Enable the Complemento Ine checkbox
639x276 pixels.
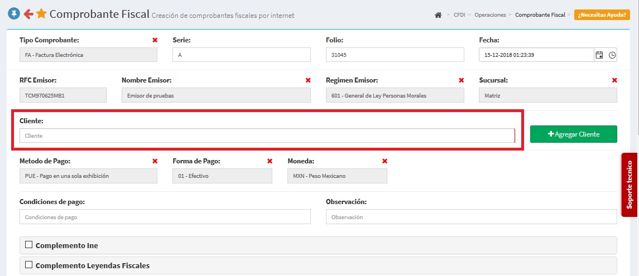pos(29,244)
